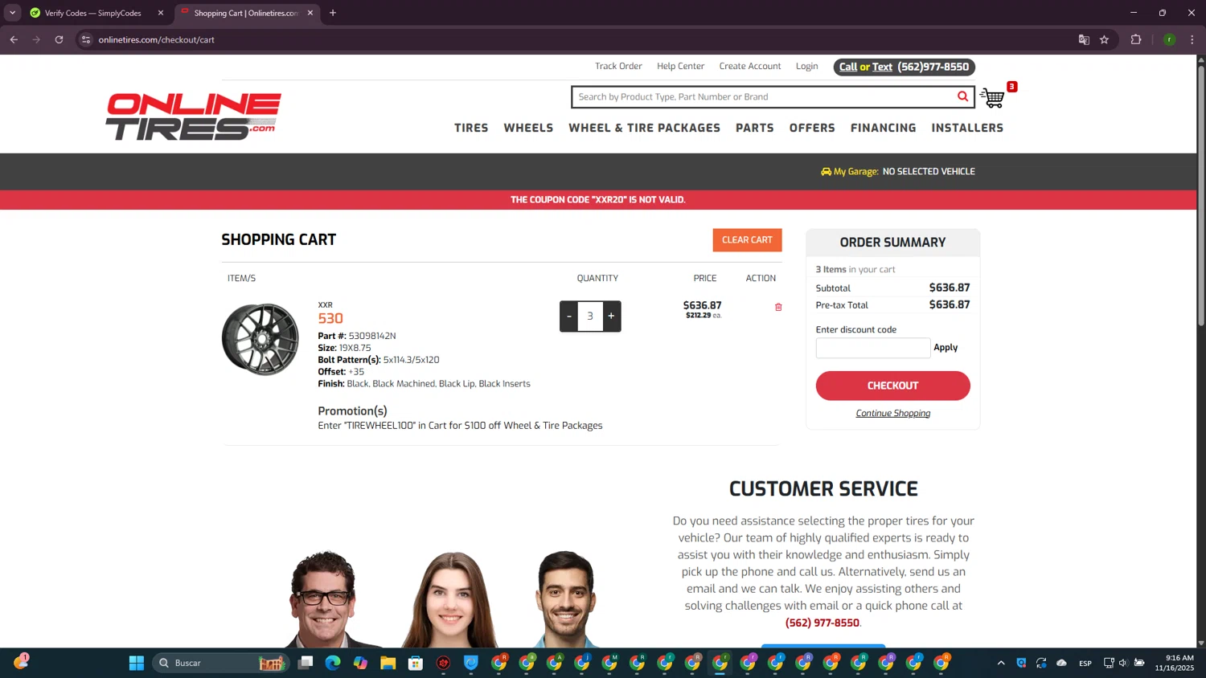Open volume control in system tray
The width and height of the screenshot is (1206, 678).
(1123, 663)
